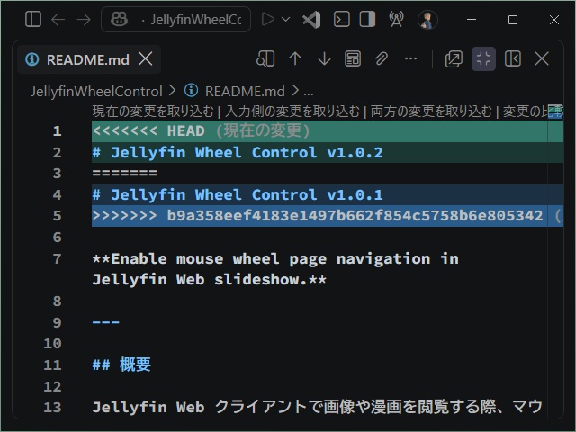
Task: Click the '## 概要' heading line
Action: tap(121, 364)
